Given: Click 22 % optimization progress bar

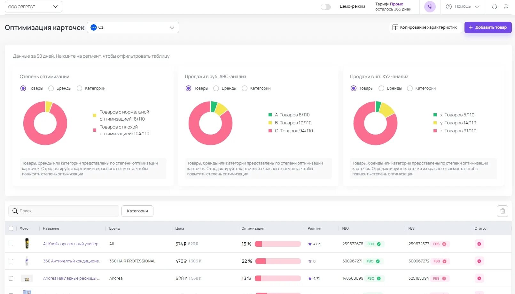Looking at the screenshot, I should pos(278,261).
